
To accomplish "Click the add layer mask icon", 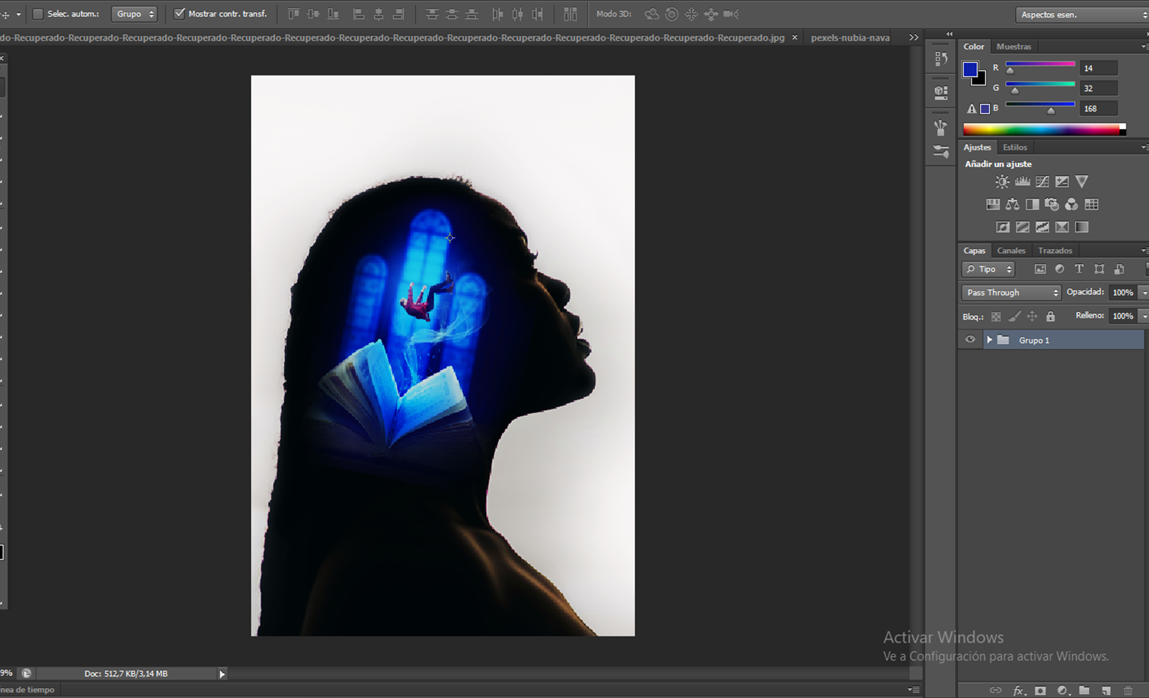I will (x=1040, y=691).
